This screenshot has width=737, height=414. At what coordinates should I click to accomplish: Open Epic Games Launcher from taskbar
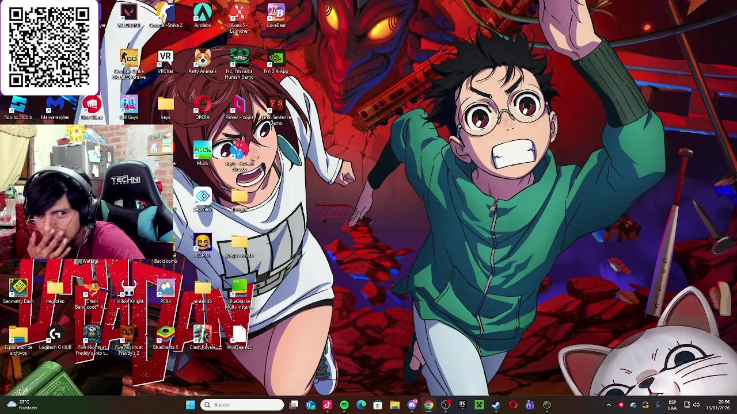(462, 405)
